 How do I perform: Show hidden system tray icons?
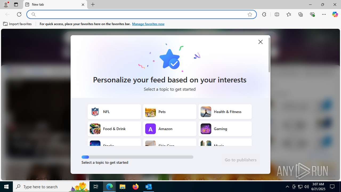287,187
